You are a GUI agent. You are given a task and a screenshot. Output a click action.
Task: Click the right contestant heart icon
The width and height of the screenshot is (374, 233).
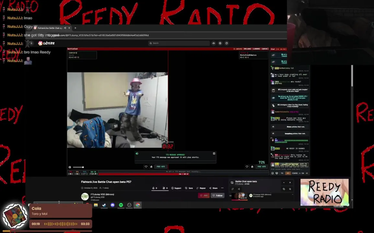247,167
